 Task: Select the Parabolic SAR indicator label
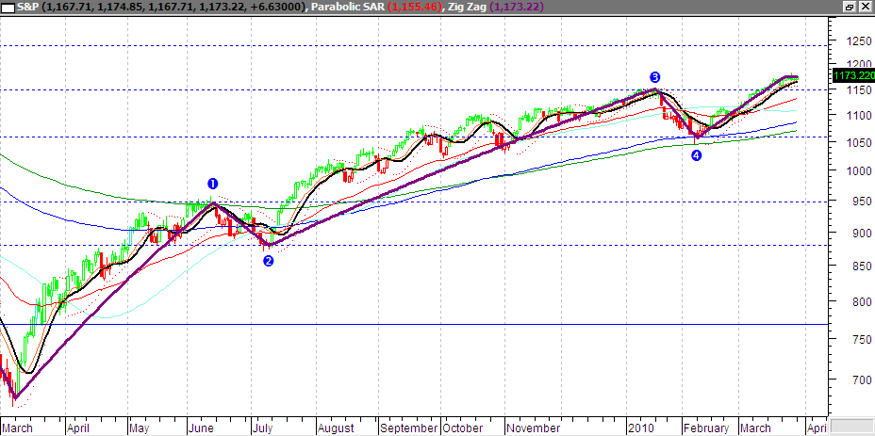[348, 8]
